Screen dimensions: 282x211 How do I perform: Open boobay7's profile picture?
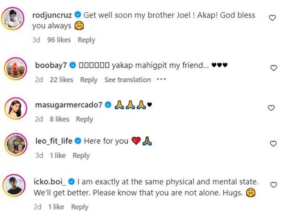coord(15,71)
